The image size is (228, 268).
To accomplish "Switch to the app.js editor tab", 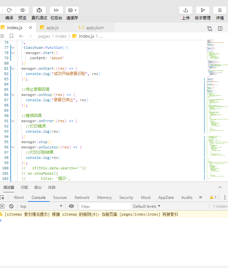I will (52, 28).
